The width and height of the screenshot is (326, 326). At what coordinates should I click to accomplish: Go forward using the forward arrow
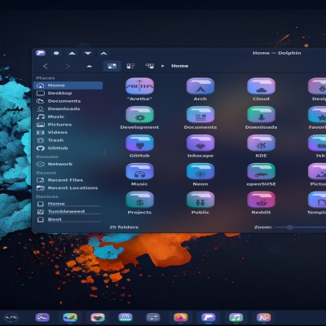click(x=68, y=66)
